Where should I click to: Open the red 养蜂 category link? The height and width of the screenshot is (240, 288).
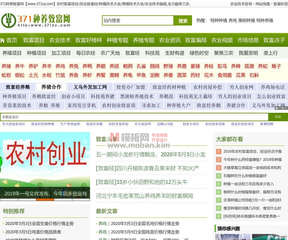(236, 66)
